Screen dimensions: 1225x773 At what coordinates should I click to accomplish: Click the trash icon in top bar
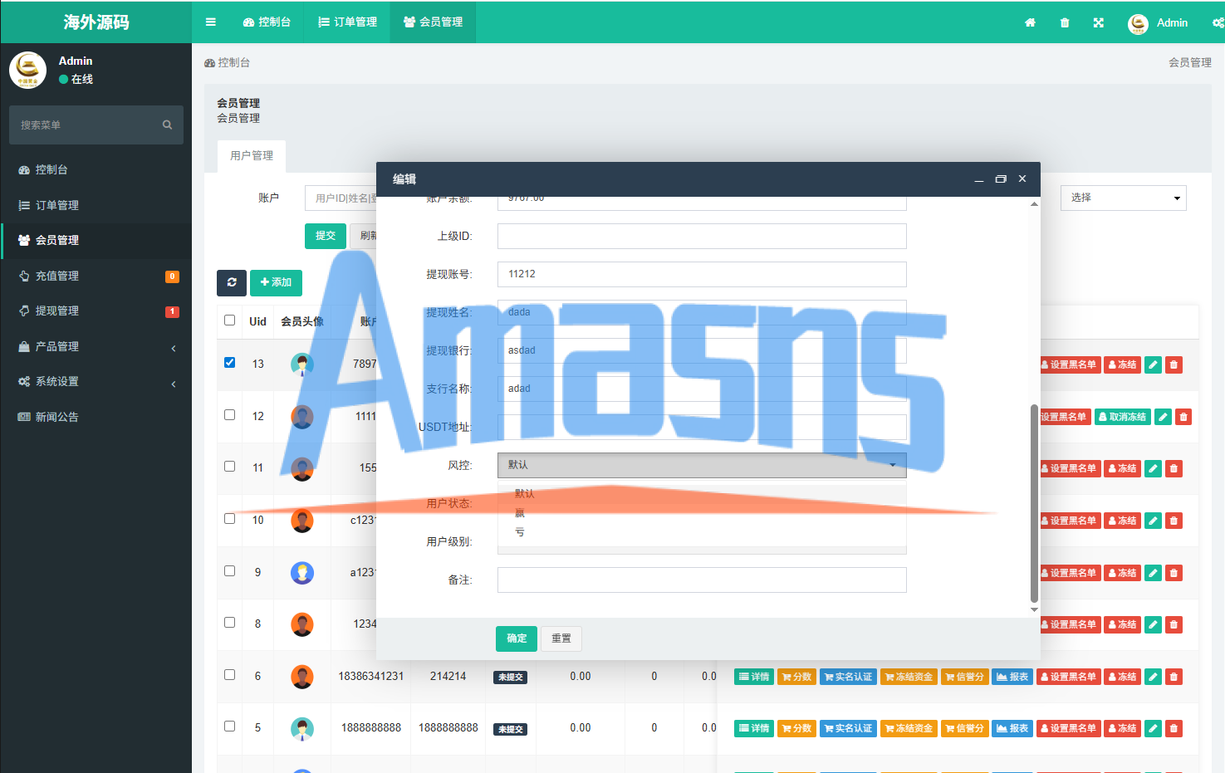tap(1065, 23)
